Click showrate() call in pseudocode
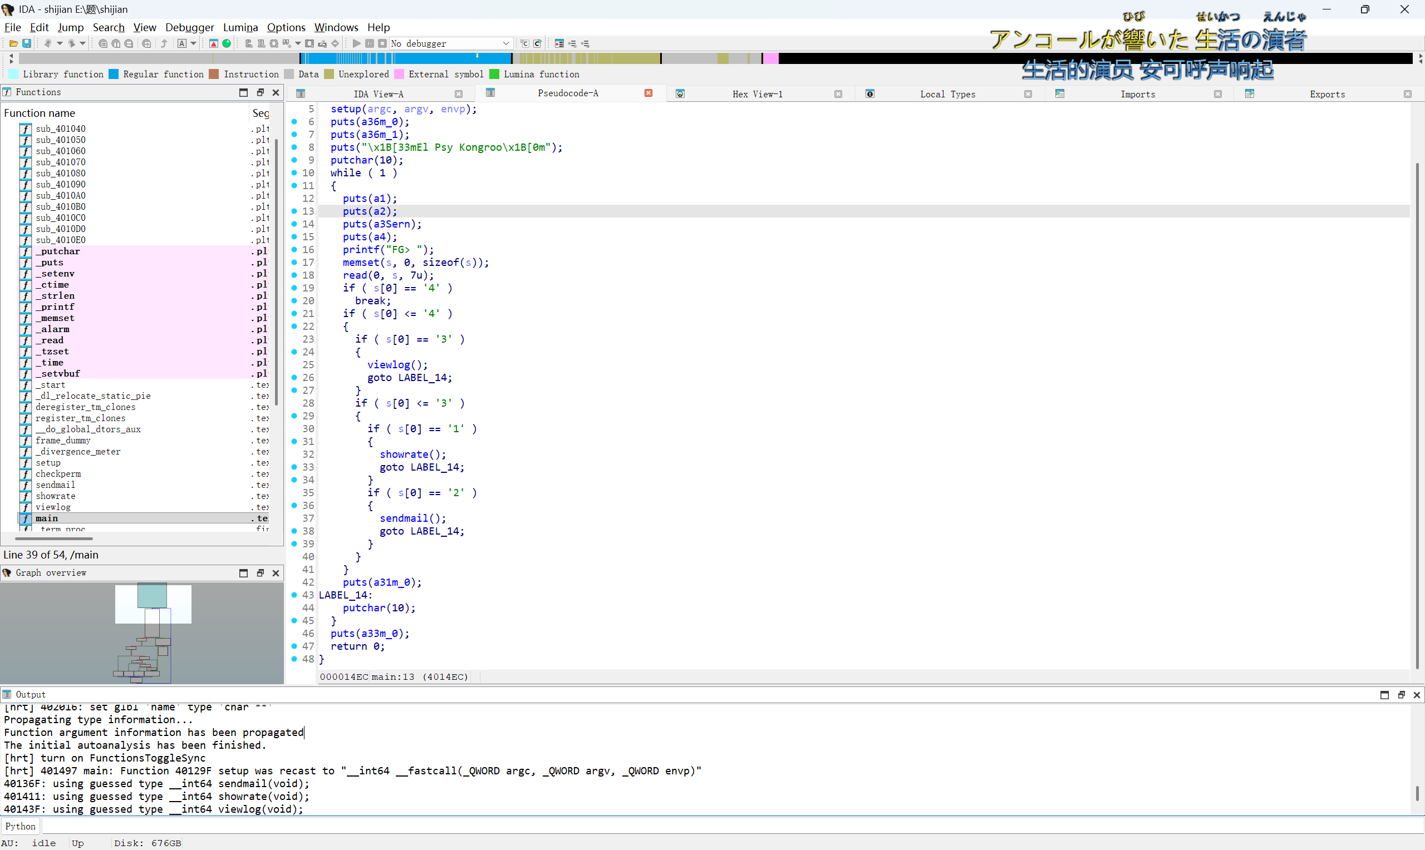Screen dimensions: 1425x850 tap(412, 454)
